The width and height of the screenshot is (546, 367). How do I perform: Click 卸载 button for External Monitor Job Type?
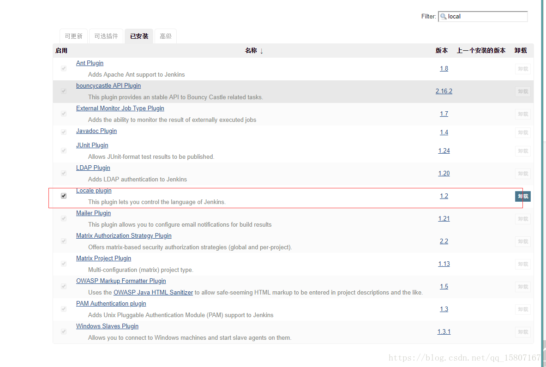point(522,114)
